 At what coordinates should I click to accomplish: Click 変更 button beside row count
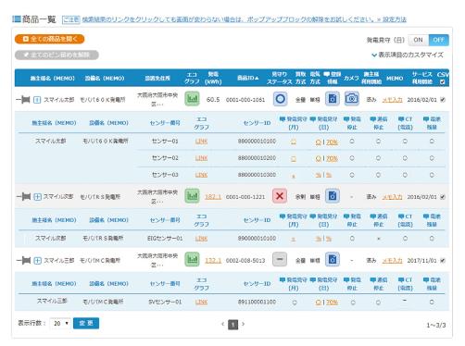[86, 323]
